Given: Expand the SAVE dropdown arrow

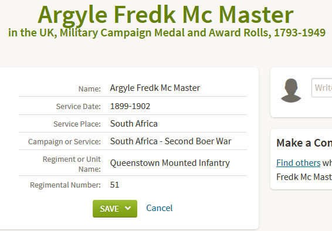Looking at the screenshot, I should [128, 208].
